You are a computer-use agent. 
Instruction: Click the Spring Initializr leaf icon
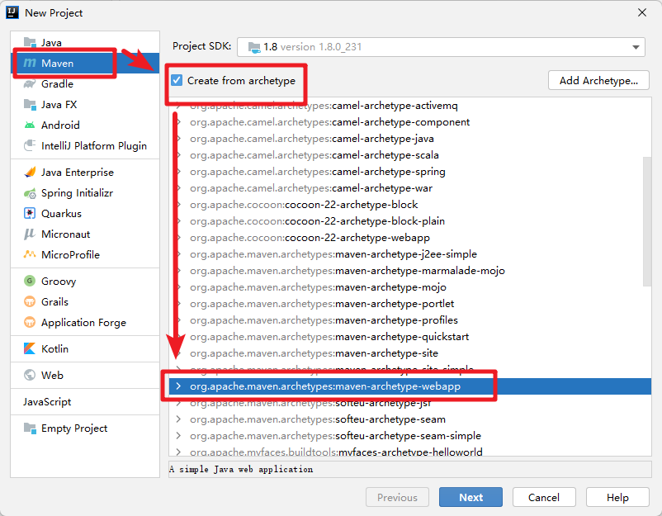[30, 193]
